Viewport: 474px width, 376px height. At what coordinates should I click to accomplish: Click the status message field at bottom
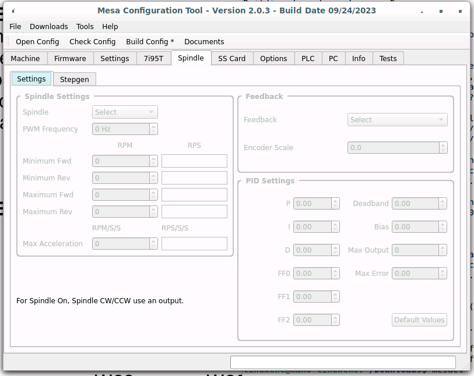343,362
